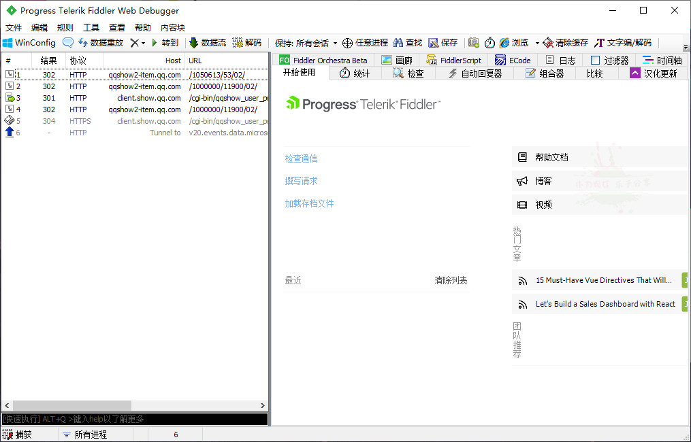Screen dimensions: 691x442
Task: Click 清除列表 to clear recent list
Action: 451,280
